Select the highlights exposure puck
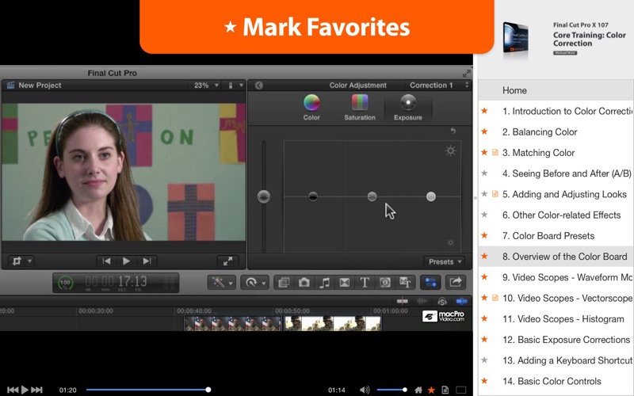This screenshot has height=396, width=634. 431,196
